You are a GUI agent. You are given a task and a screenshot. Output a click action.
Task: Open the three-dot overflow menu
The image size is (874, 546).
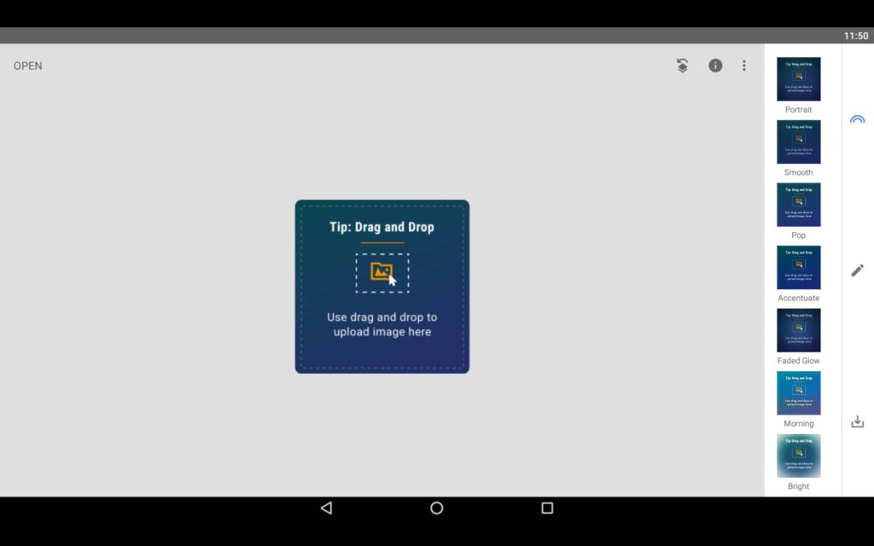pyautogui.click(x=744, y=66)
